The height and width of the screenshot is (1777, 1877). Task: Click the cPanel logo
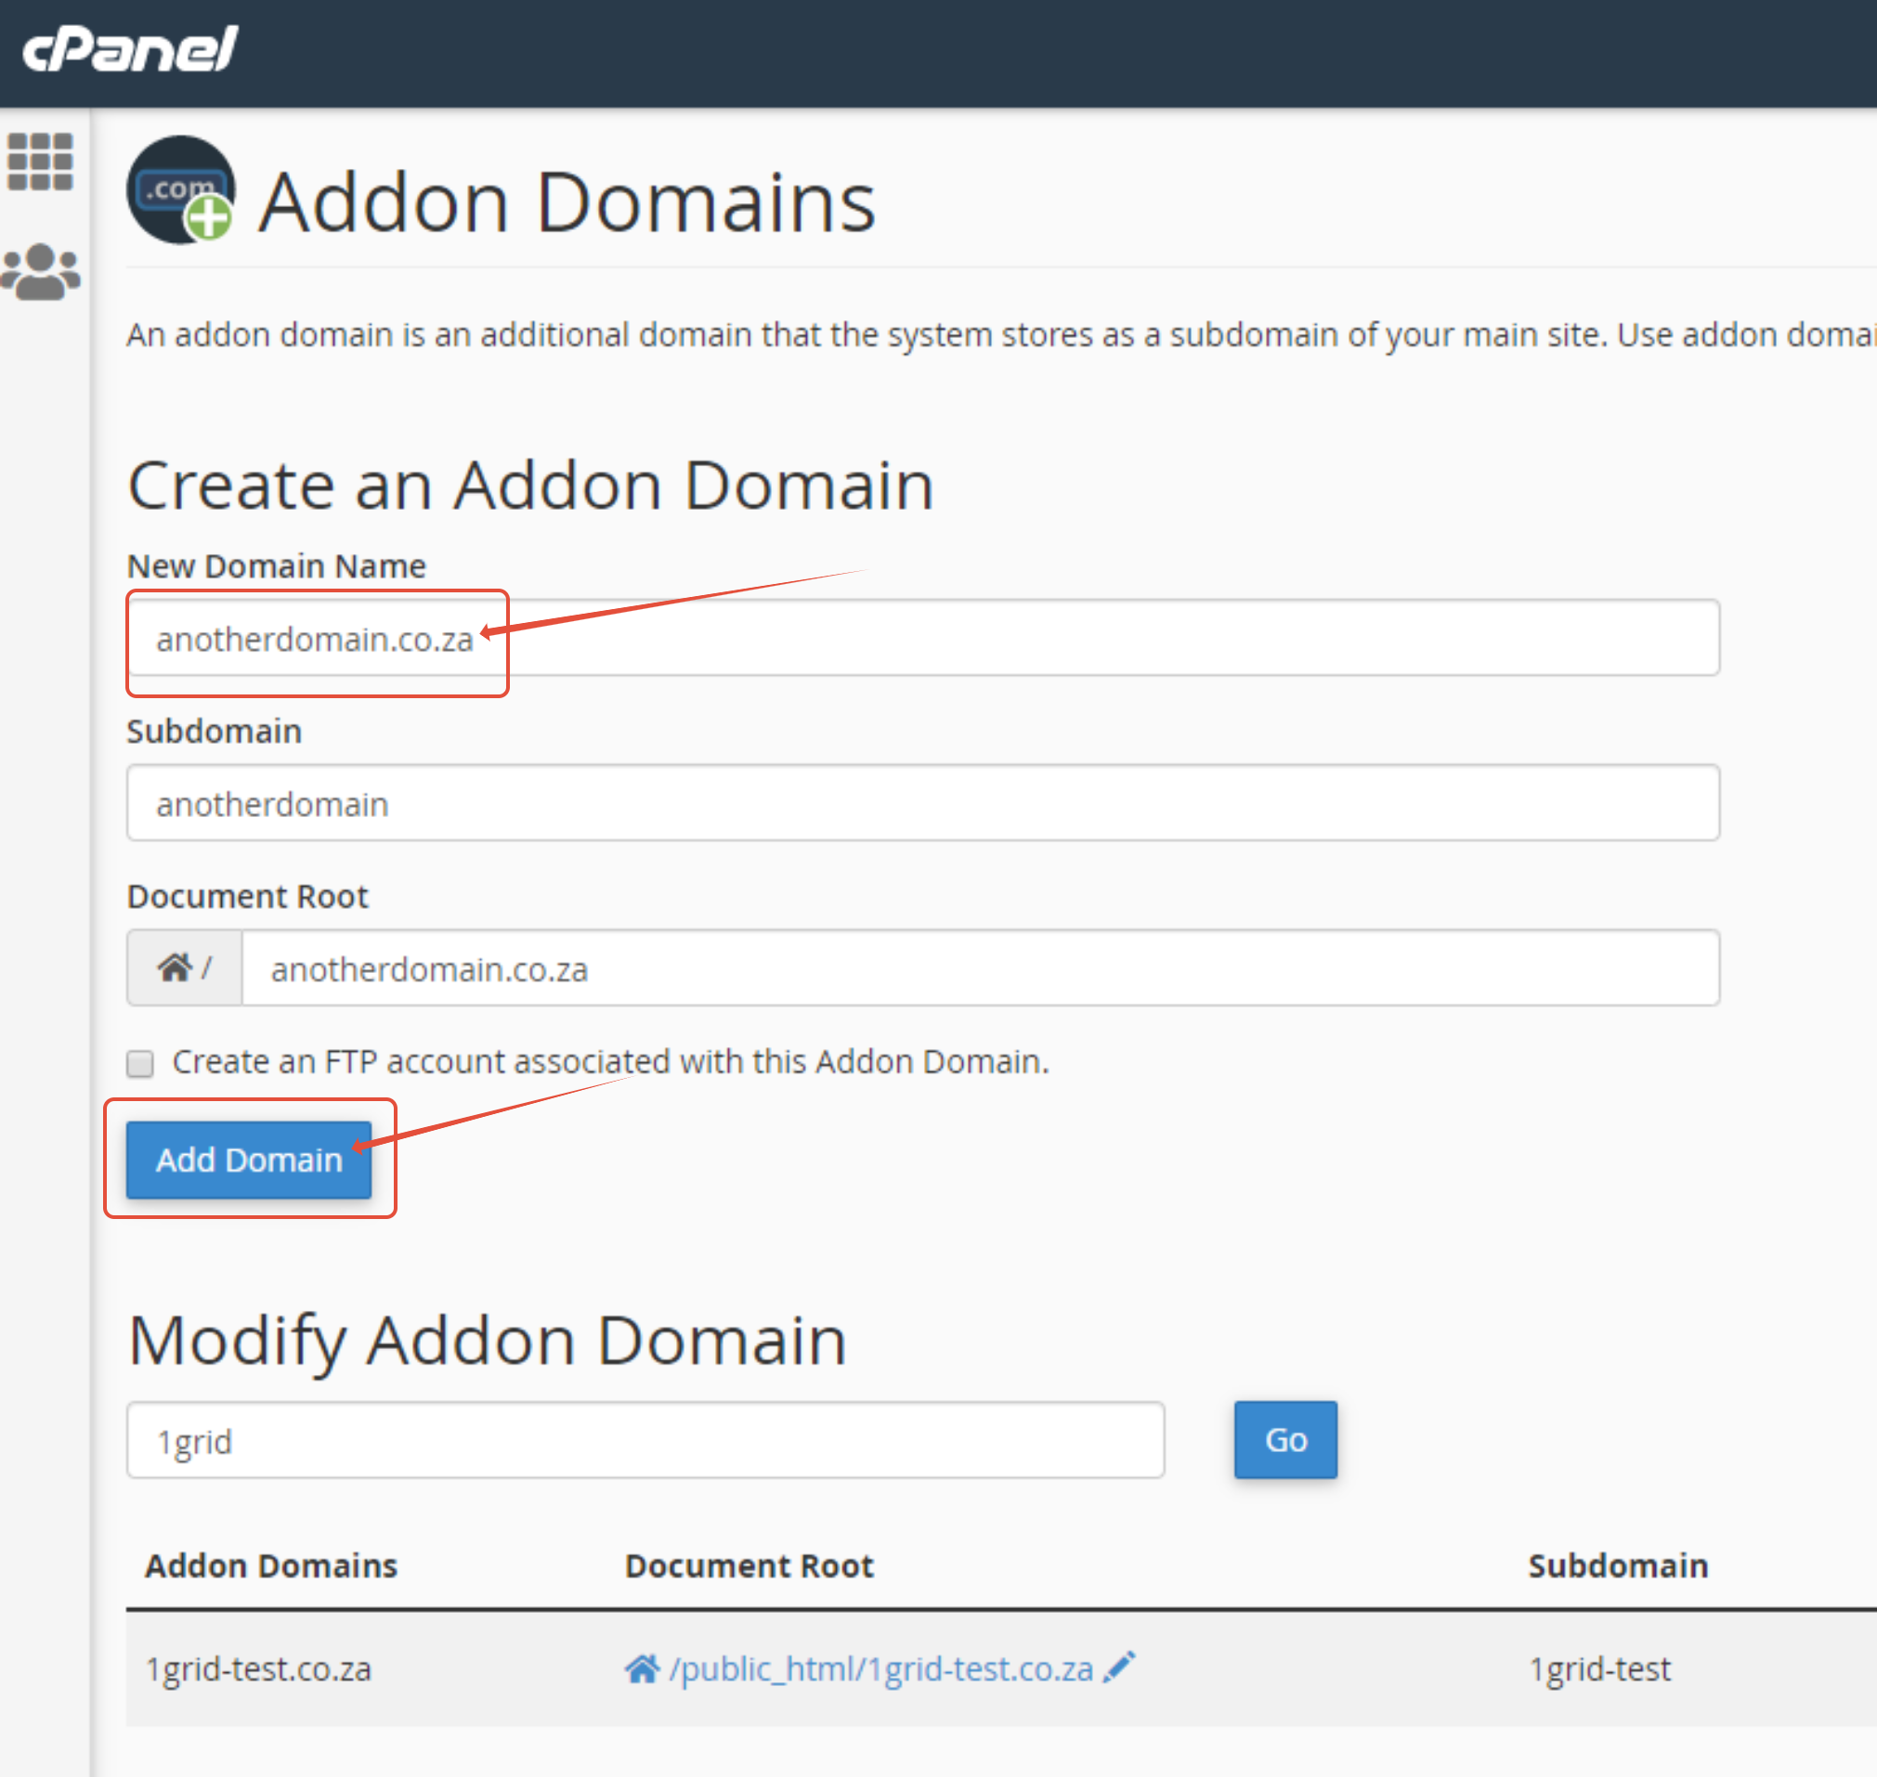tap(130, 49)
